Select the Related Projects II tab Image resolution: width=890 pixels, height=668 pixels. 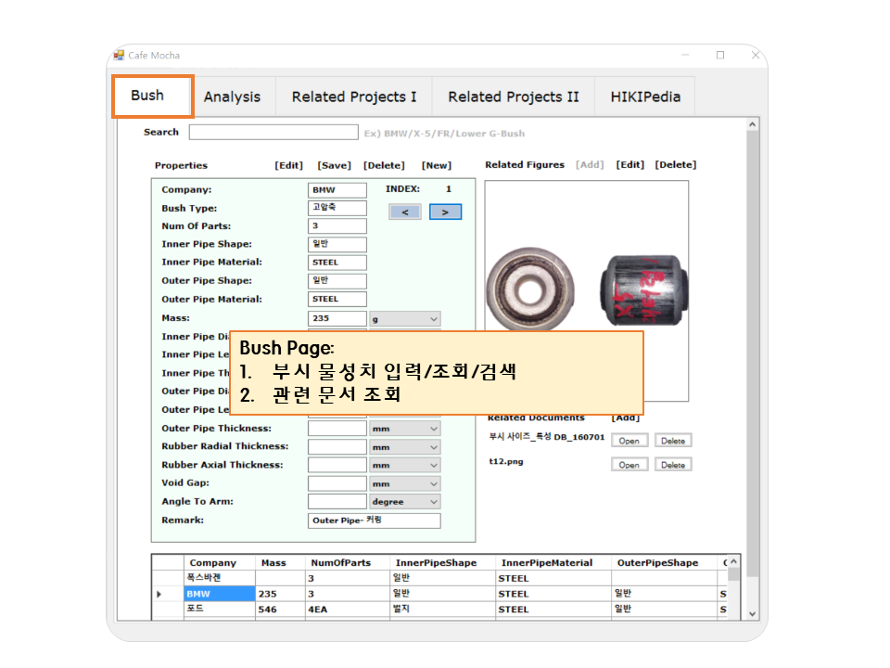tap(514, 97)
